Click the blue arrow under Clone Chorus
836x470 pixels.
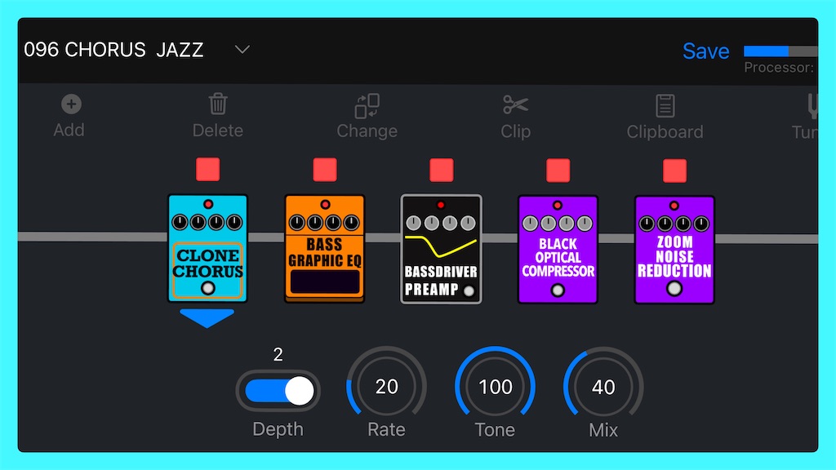pyautogui.click(x=207, y=318)
